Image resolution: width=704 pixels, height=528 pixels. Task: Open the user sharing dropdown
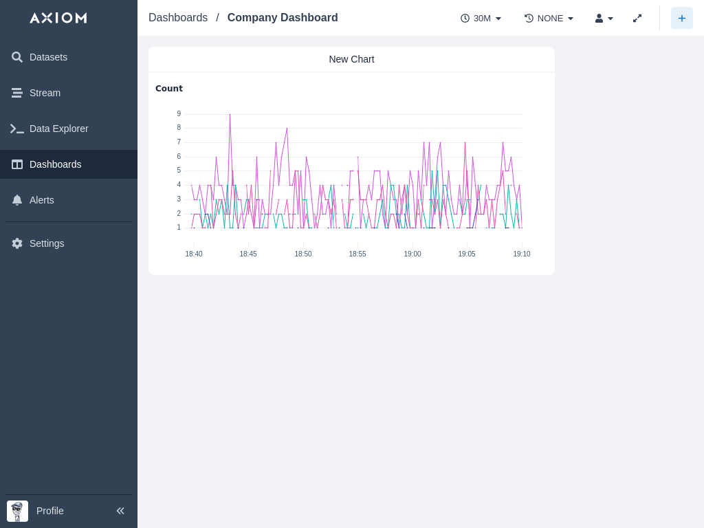point(604,19)
